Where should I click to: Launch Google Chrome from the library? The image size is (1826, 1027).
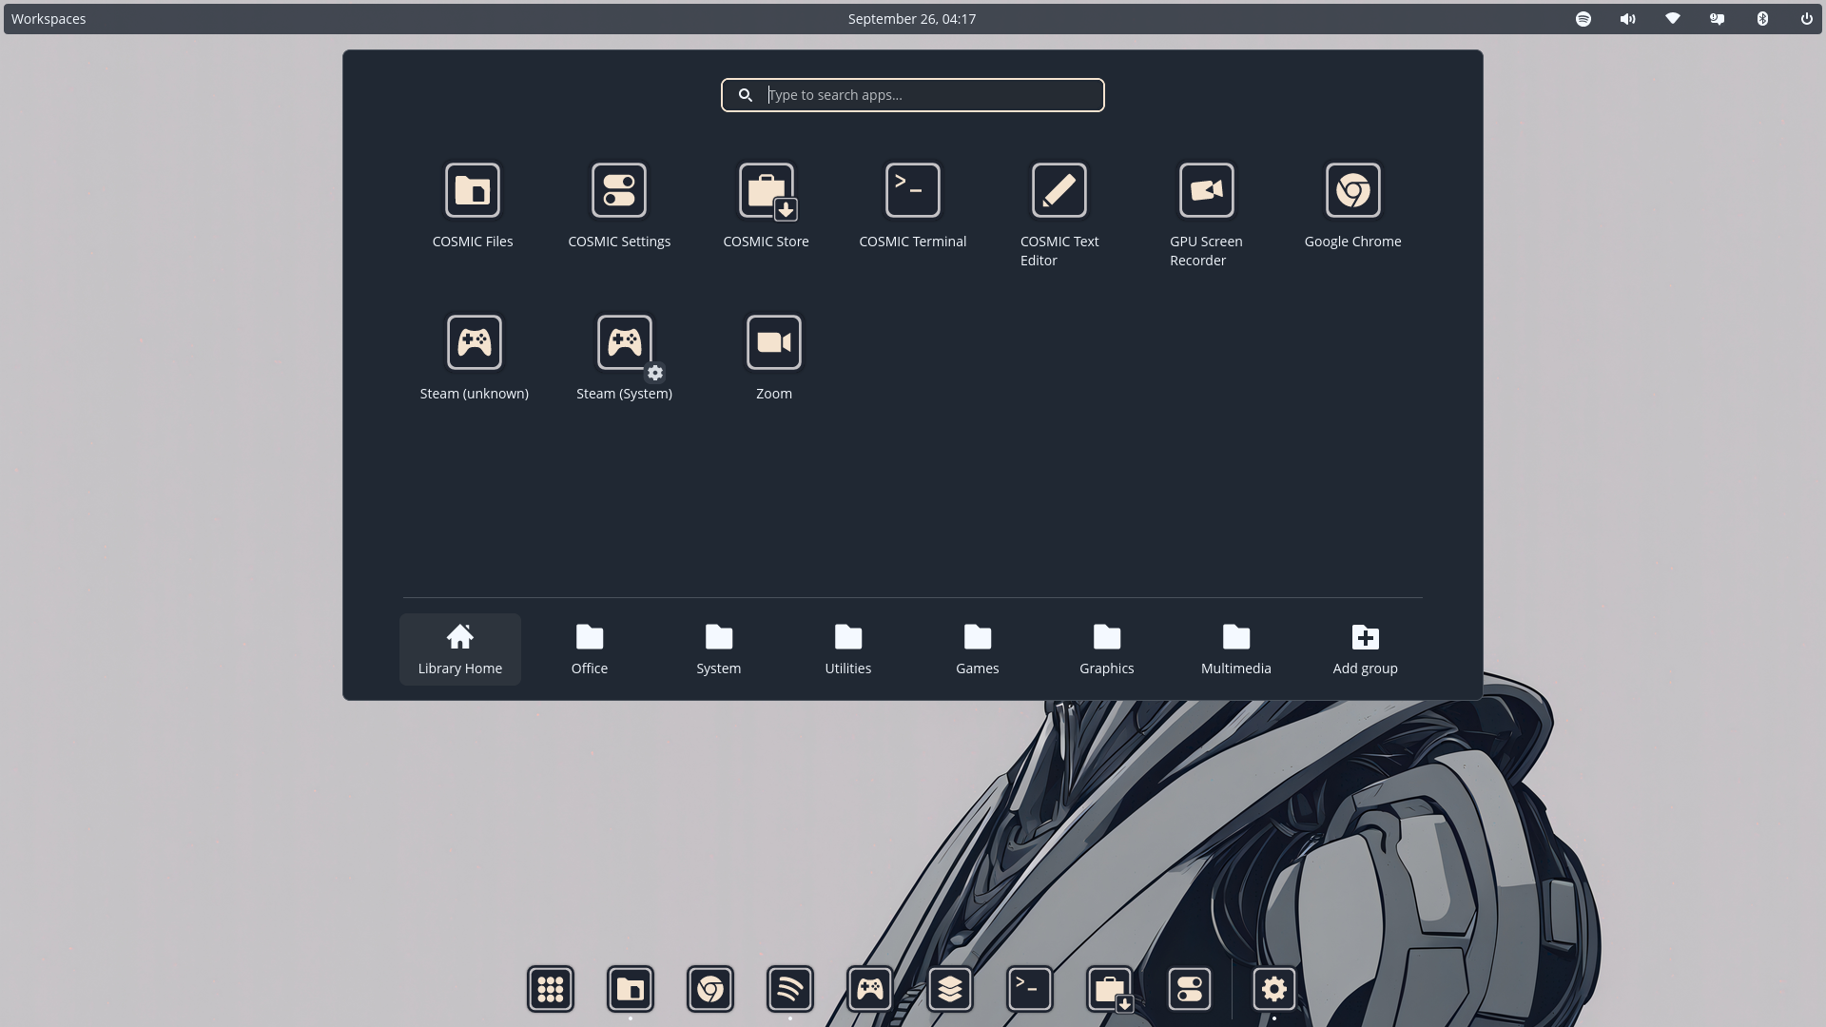[1352, 191]
